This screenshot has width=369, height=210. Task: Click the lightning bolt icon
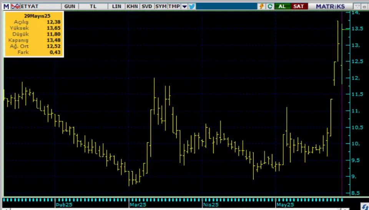(261, 7)
